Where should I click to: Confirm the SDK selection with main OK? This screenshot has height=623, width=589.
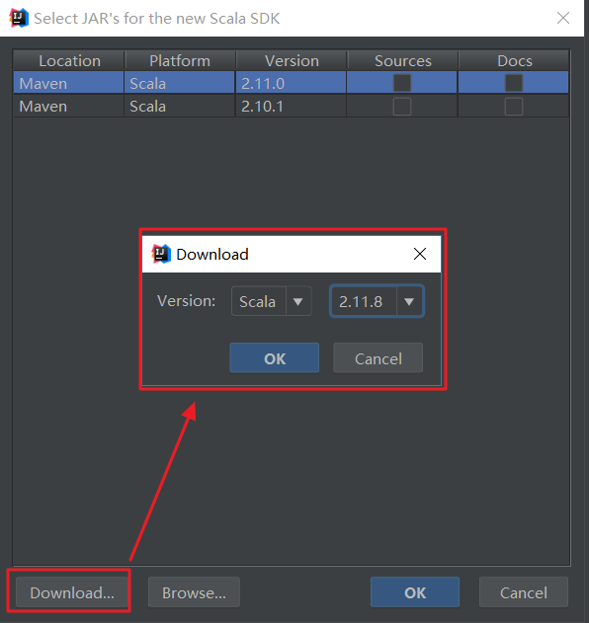coord(415,592)
